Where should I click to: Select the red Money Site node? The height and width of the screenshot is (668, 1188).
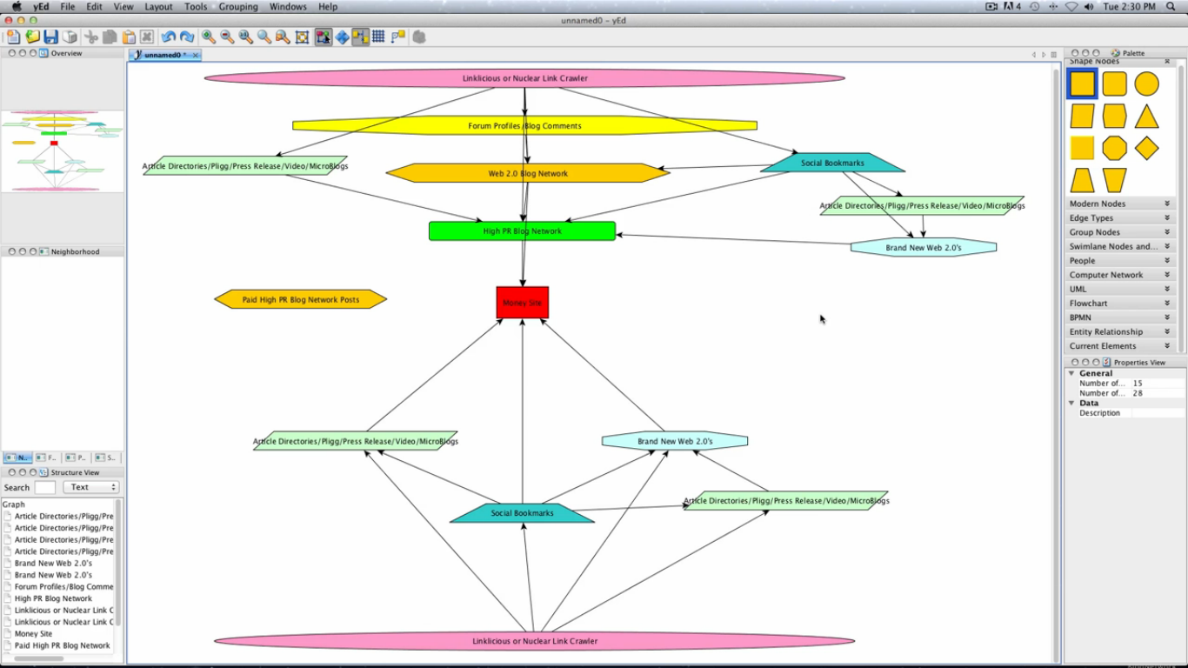(522, 303)
